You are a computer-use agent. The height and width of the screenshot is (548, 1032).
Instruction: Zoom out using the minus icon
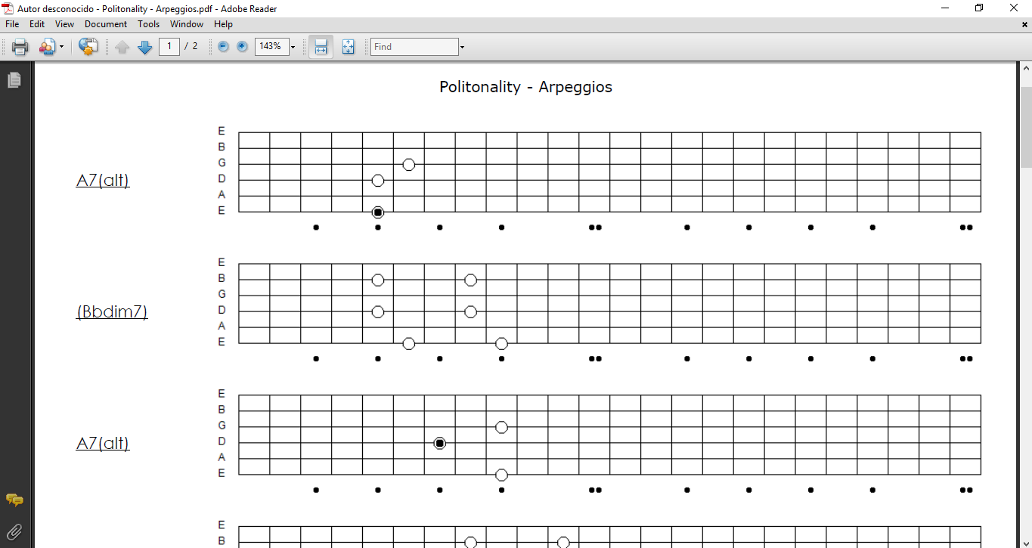(223, 47)
